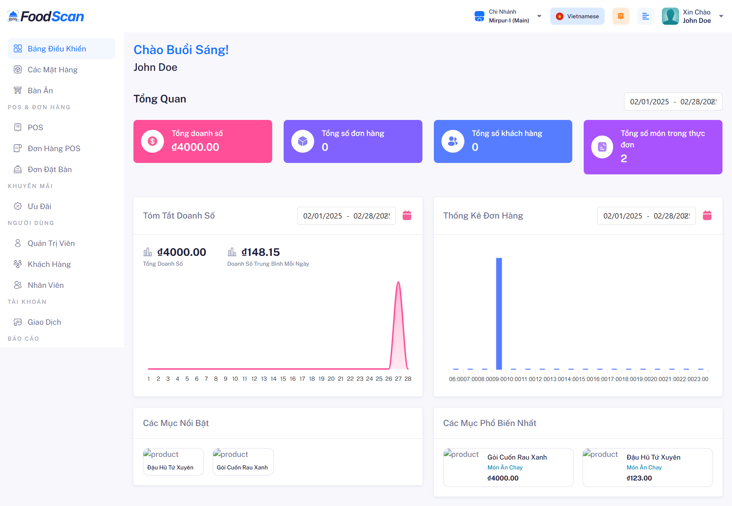Click the dollar icon on the Tổng doanh số card

pyautogui.click(x=152, y=141)
